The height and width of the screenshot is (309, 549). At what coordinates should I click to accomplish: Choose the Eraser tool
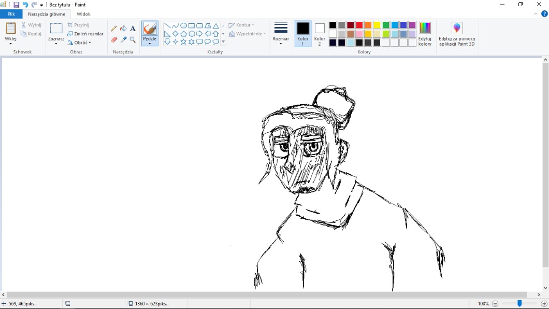tap(114, 39)
